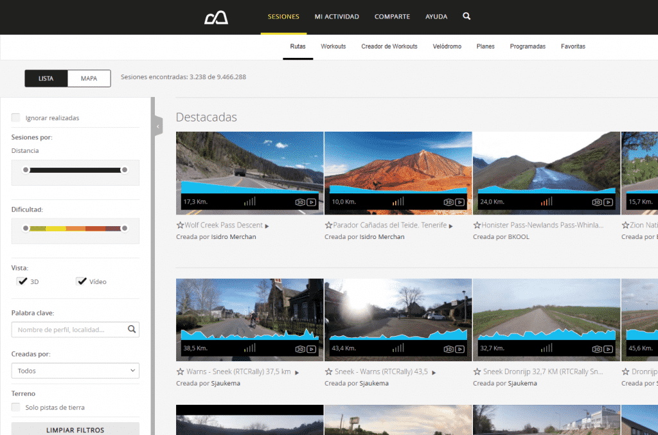Click video icon on the 38,5 Km card

[312, 349]
